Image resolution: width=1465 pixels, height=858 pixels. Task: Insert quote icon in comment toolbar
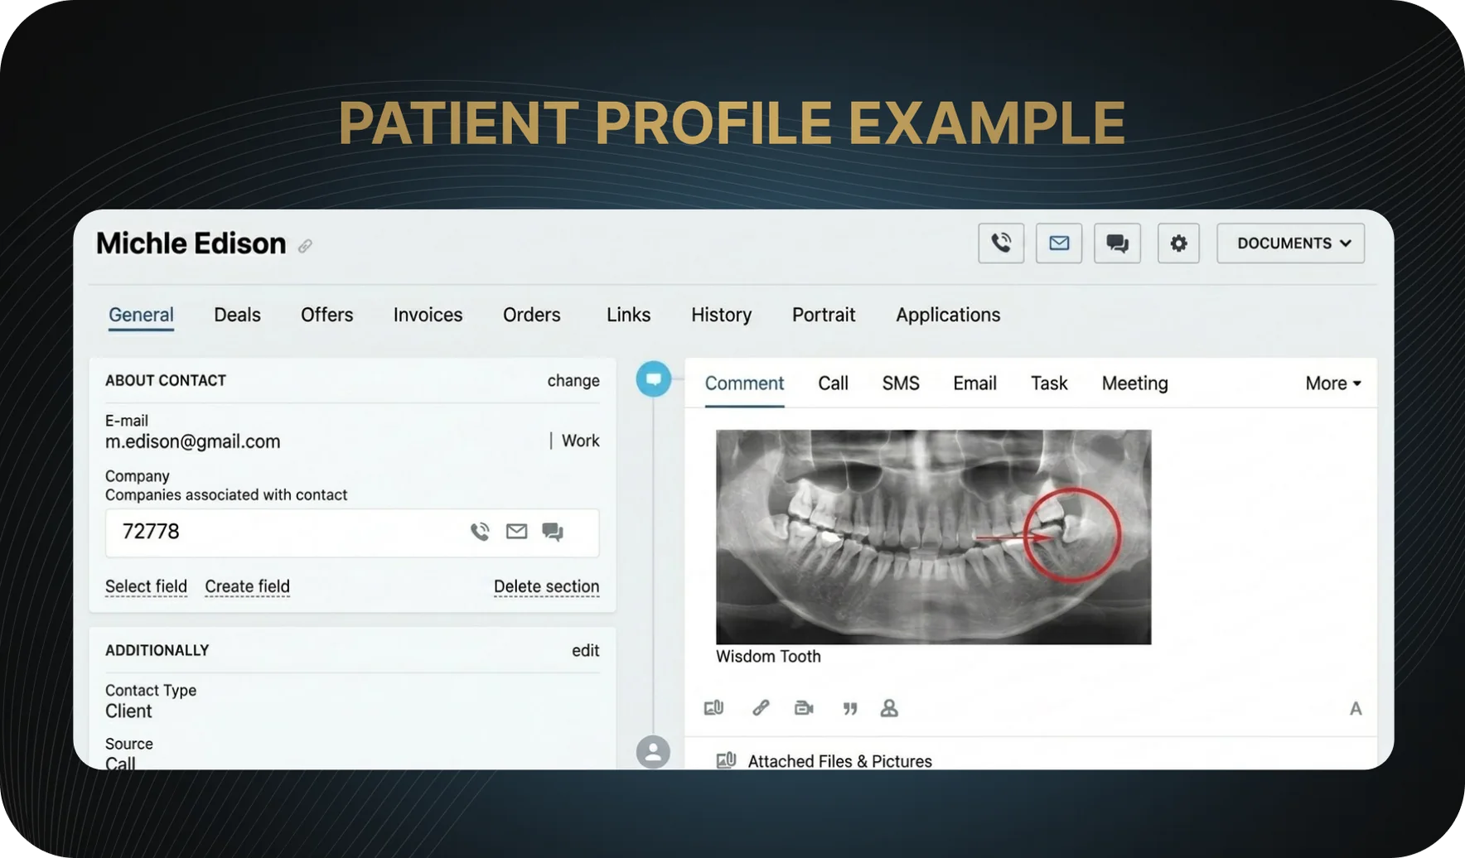pyautogui.click(x=850, y=709)
